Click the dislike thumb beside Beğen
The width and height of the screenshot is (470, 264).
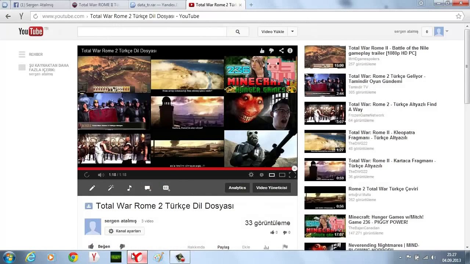tap(122, 246)
